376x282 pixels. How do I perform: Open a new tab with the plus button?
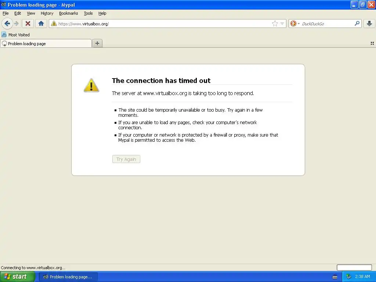pyautogui.click(x=97, y=43)
